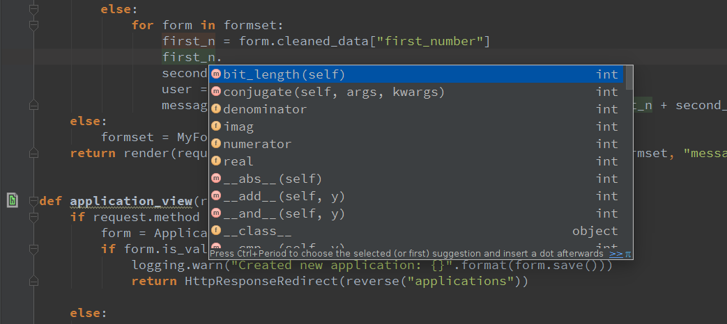Click the method icon beside __add__(self, y)
Viewport: 727px width, 324px height.
tap(216, 196)
